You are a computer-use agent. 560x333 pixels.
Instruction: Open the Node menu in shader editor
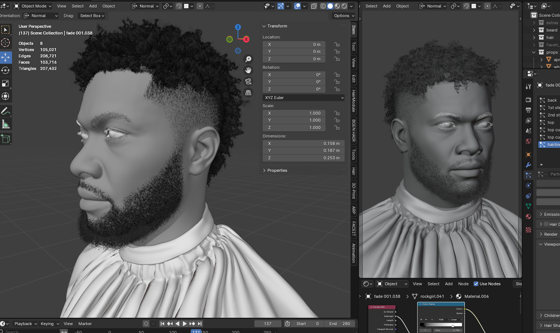[x=463, y=284]
